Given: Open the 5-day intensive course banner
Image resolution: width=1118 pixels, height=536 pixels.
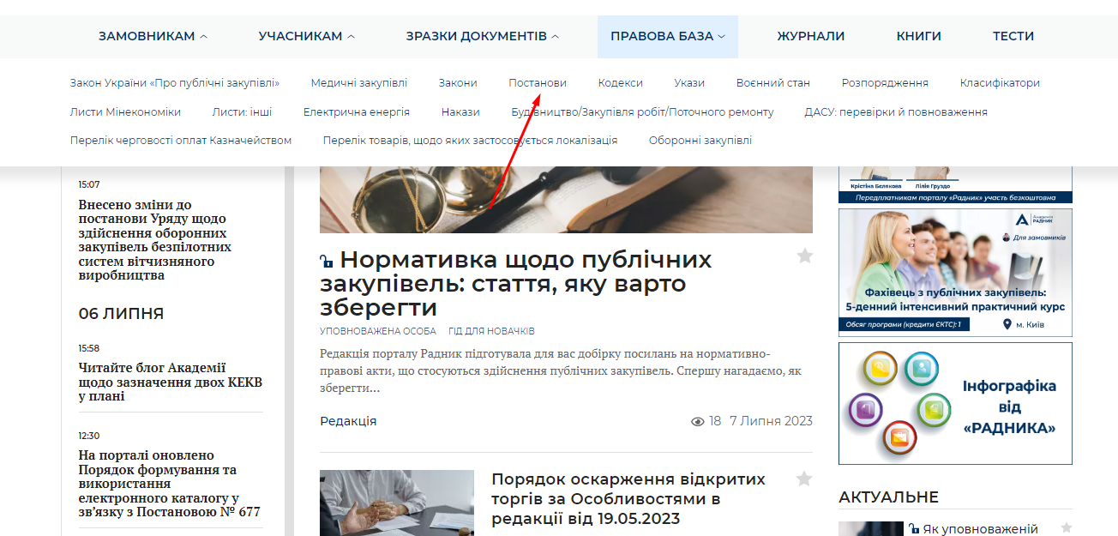Looking at the screenshot, I should [955, 272].
